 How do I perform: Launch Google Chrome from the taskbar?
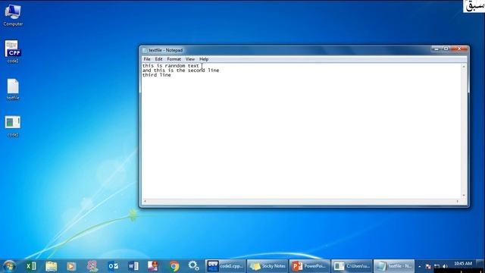click(x=174, y=266)
